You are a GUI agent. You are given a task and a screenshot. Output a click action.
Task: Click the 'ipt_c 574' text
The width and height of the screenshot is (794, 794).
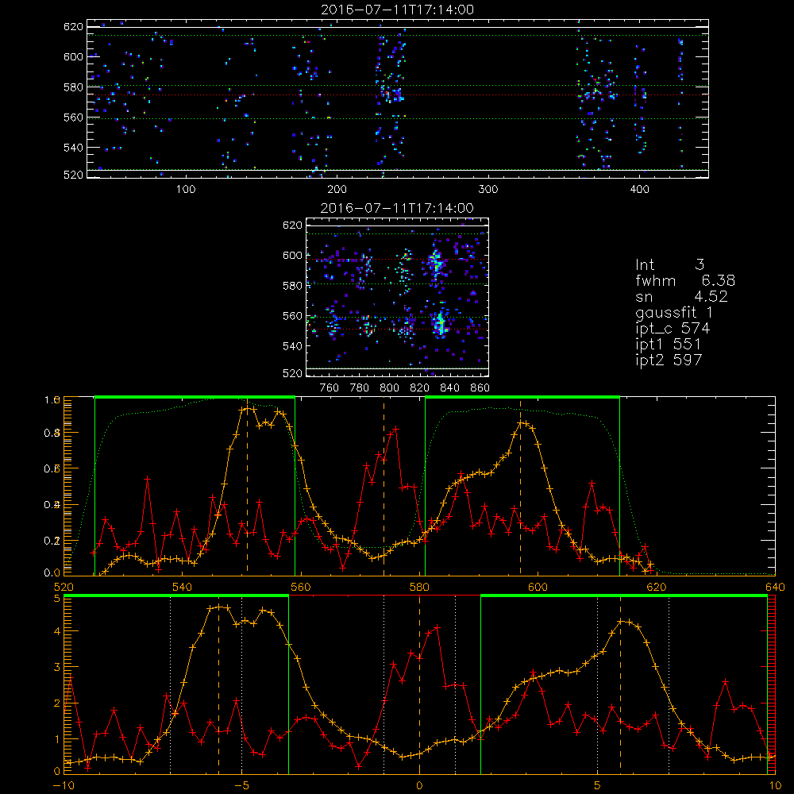[x=673, y=329]
